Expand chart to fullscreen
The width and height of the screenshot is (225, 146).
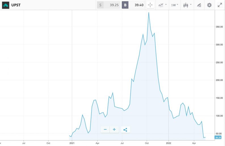coord(220,5)
